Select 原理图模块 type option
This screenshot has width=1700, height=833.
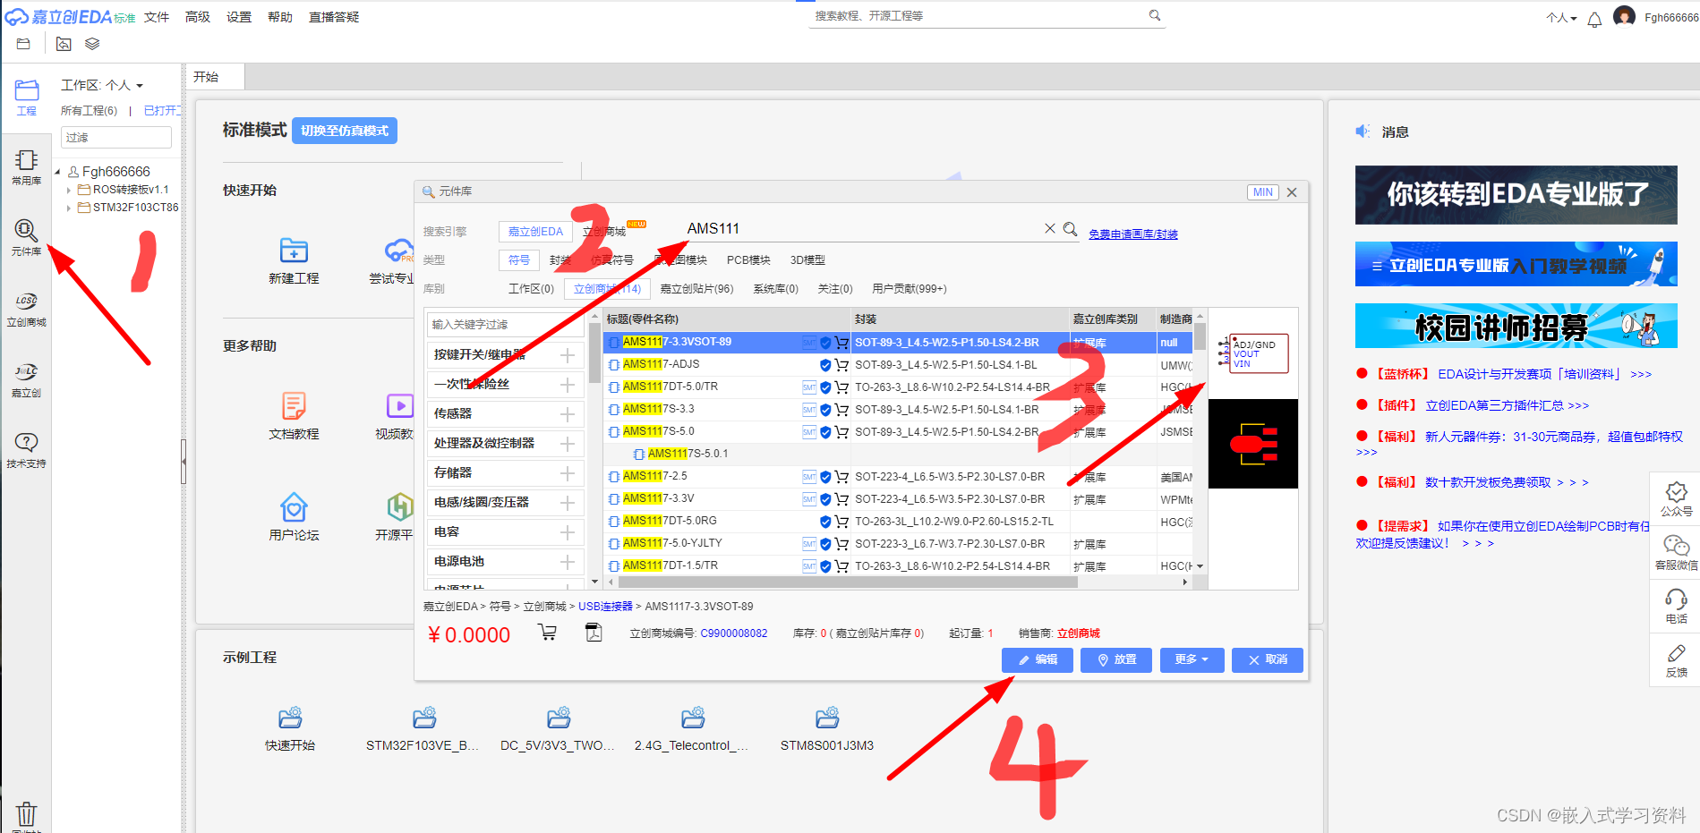coord(680,260)
